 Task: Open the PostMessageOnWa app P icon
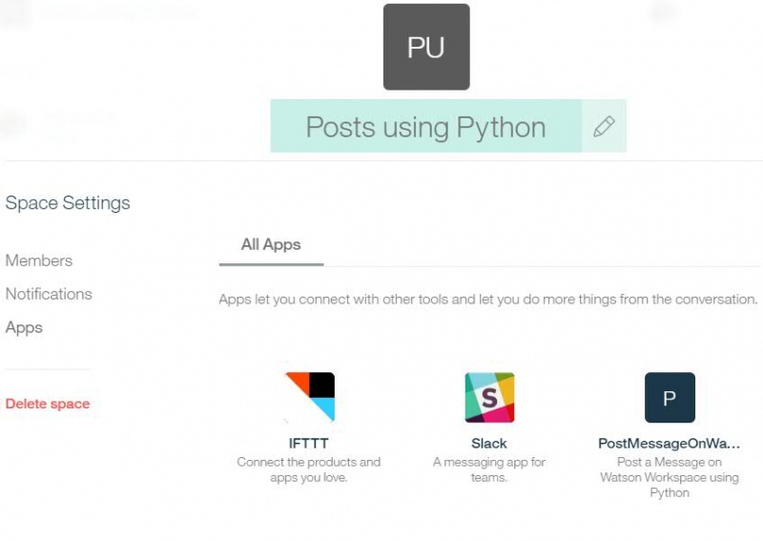(x=670, y=397)
